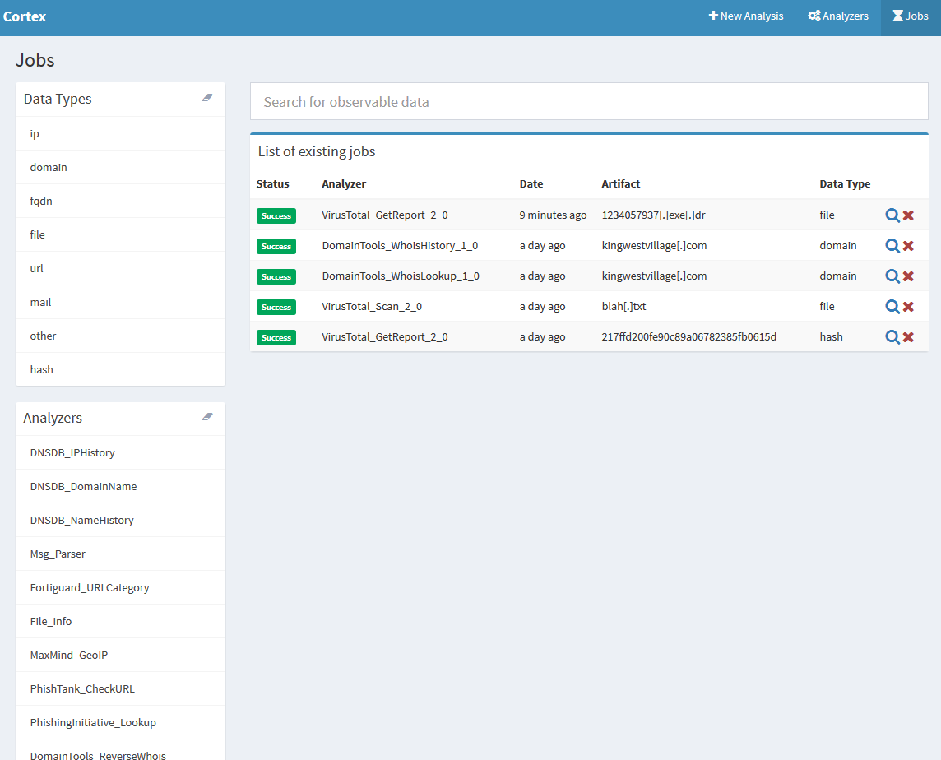Clear Analyzers filter eraser icon

[207, 417]
